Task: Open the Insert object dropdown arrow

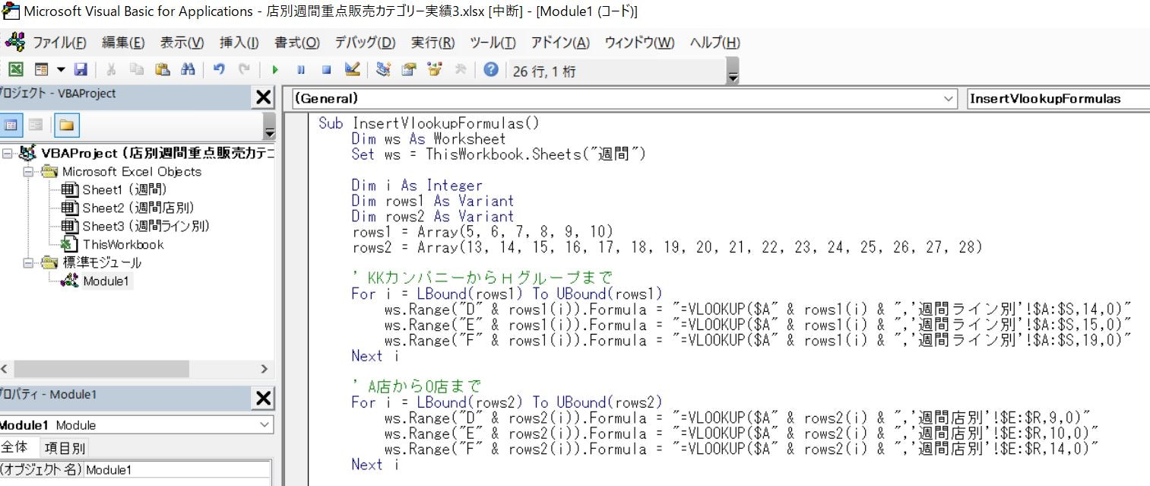Action: 60,70
